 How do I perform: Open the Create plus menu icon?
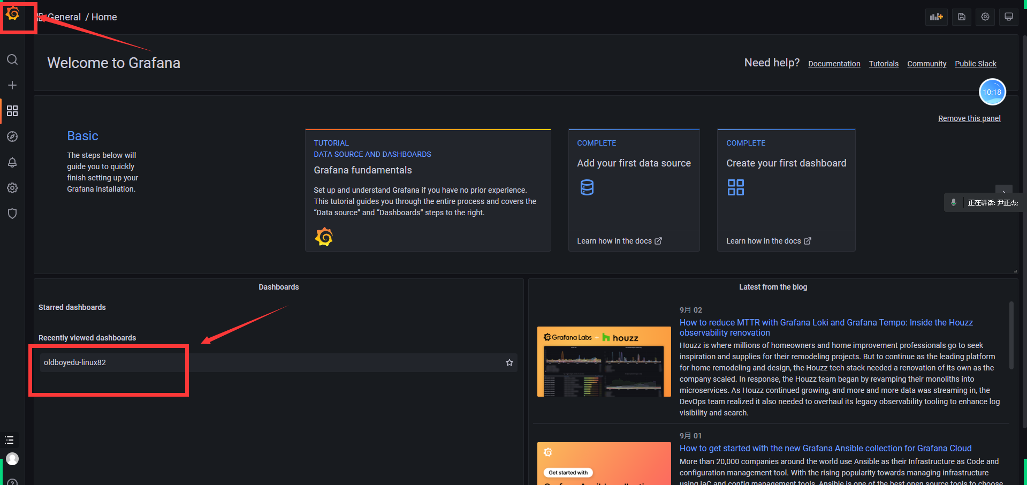pos(12,85)
